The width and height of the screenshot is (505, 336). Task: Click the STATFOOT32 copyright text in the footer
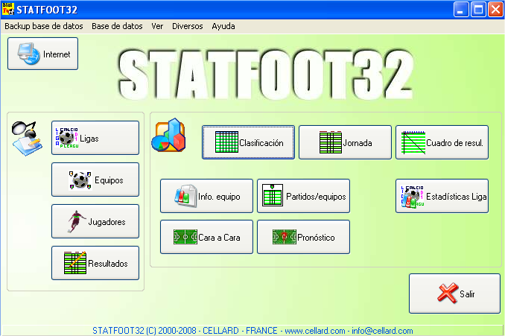tap(144, 331)
